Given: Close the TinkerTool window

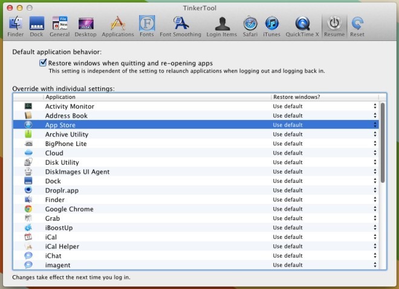Looking at the screenshot, I should 10,8.
